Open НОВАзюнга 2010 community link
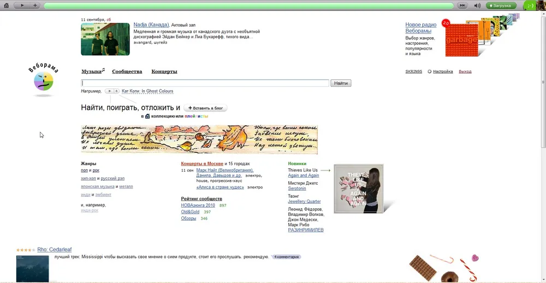Viewport: 546px width, 283px height. [x=198, y=205]
